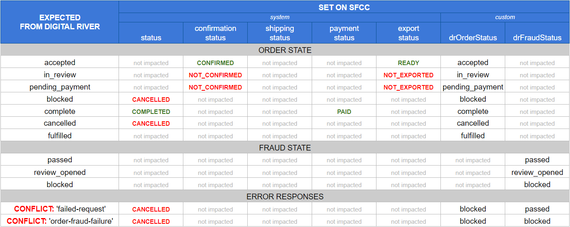Click the CONFLICT 'failed-request' row label

60,209
